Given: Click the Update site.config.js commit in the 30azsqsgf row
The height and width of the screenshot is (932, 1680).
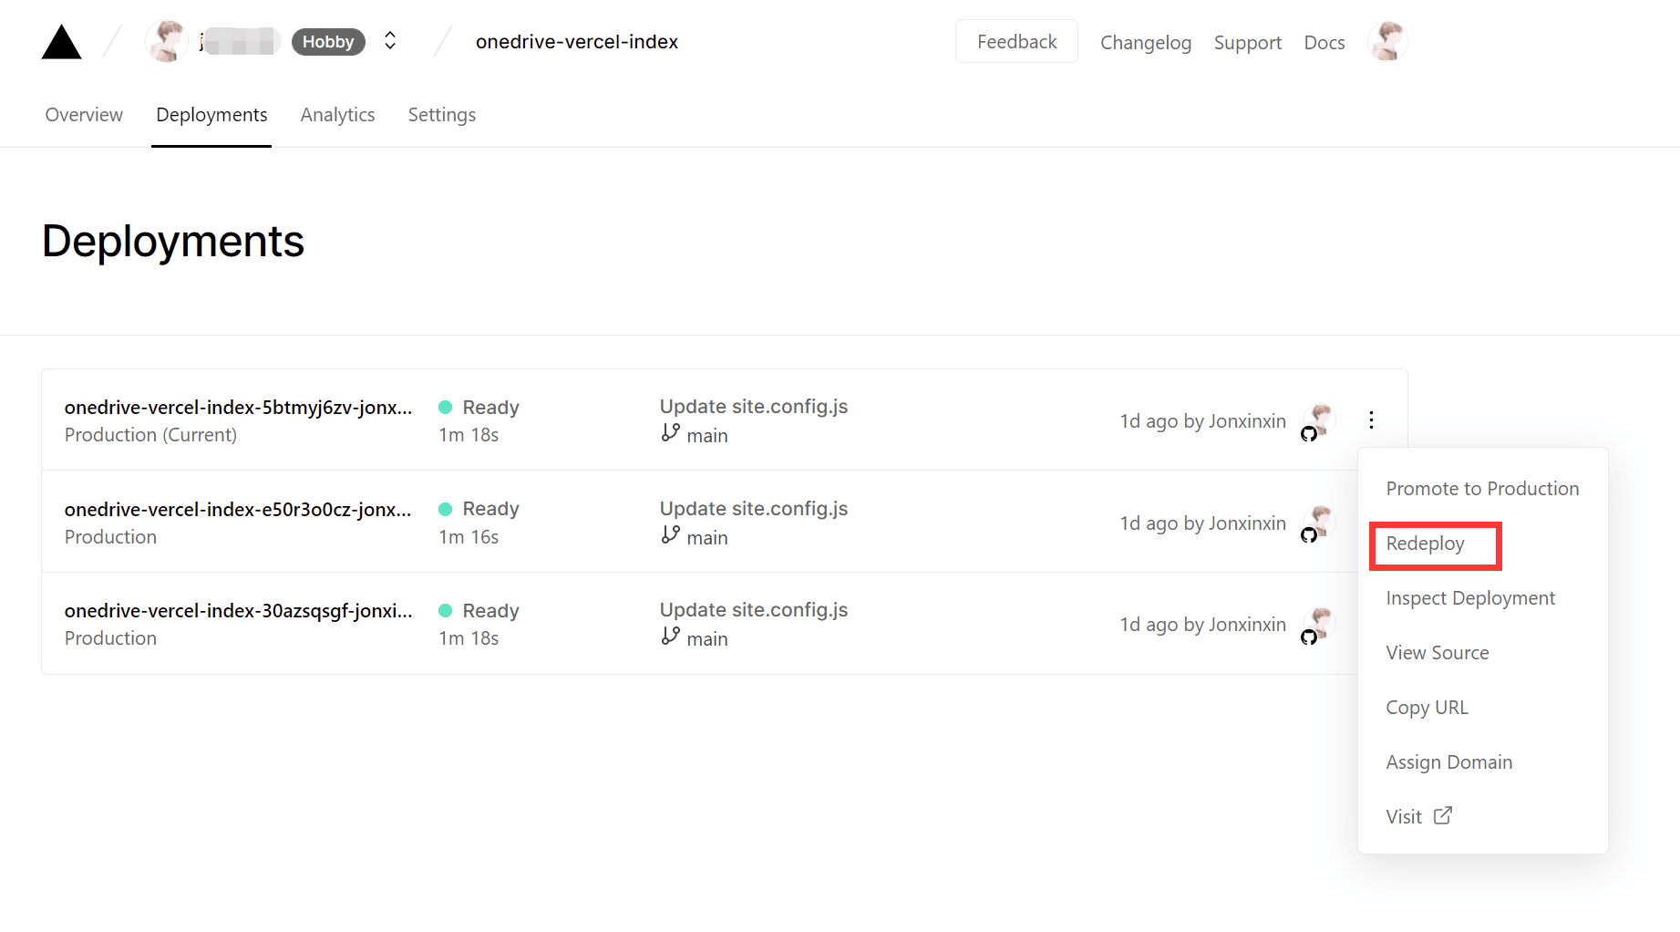Looking at the screenshot, I should point(754,610).
